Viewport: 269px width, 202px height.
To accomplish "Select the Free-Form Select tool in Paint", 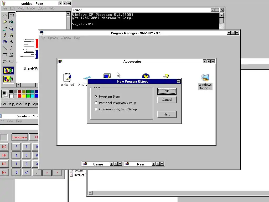I will (x=5, y=16).
